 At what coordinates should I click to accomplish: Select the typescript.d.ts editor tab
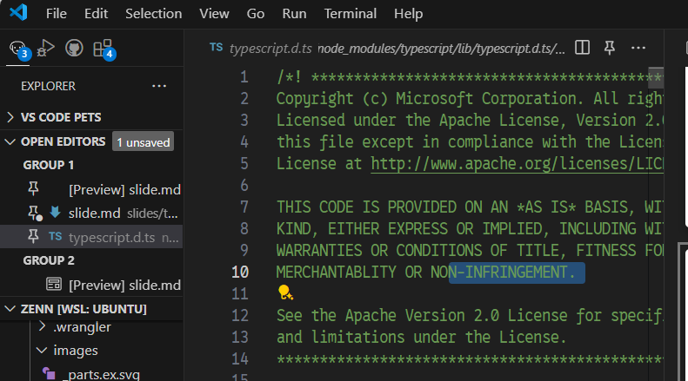pos(271,49)
